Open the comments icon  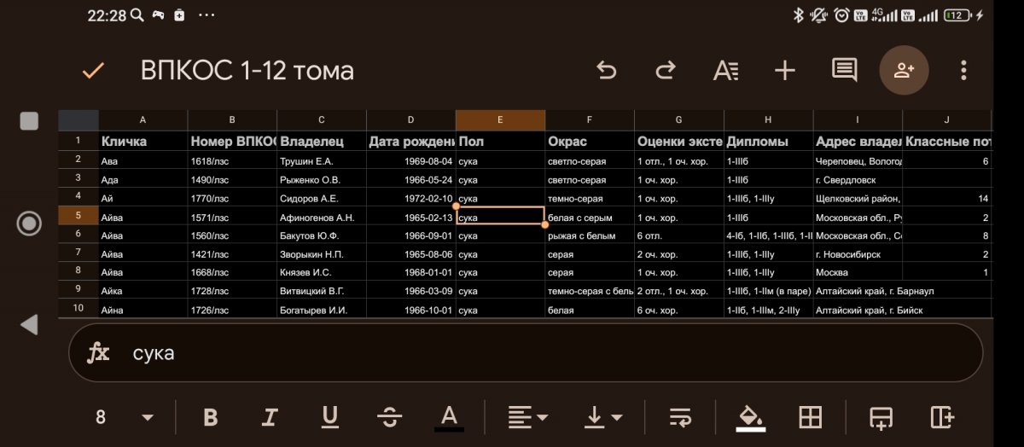pos(844,70)
